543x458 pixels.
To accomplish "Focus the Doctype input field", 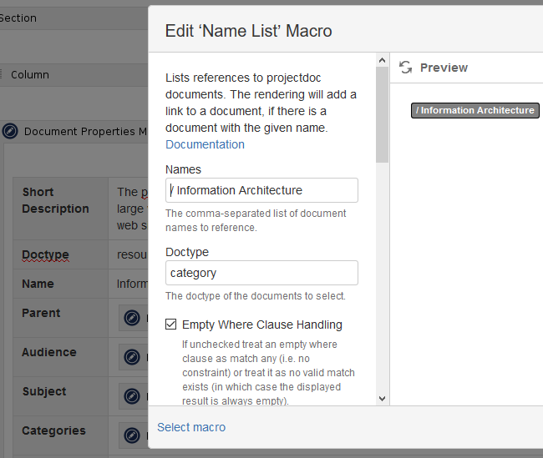I will tap(261, 273).
